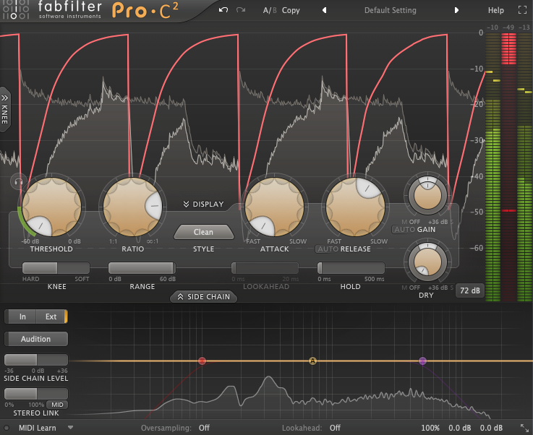Collapse the SIDE CHAIN panel
The height and width of the screenshot is (435, 533).
(204, 296)
